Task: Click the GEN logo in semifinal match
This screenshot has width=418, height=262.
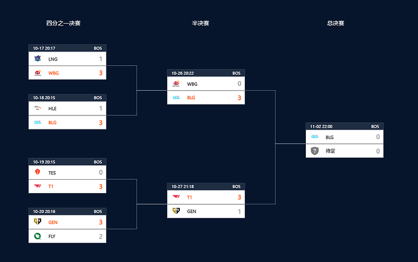Action: click(176, 211)
